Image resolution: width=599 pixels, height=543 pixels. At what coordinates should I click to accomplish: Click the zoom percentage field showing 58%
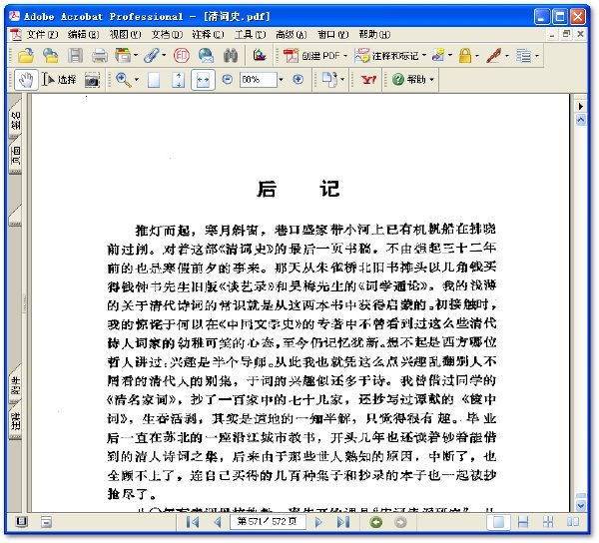pos(258,80)
